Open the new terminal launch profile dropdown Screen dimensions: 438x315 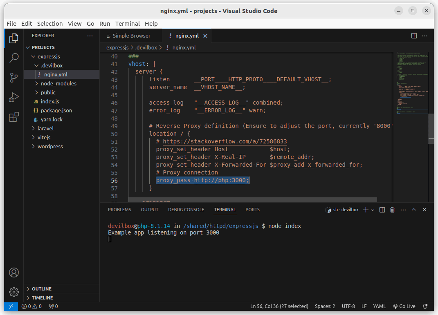[373, 210]
